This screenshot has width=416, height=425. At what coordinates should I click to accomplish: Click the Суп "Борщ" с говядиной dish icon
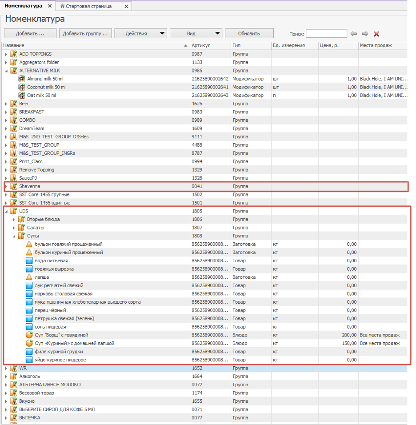[x=29, y=335]
